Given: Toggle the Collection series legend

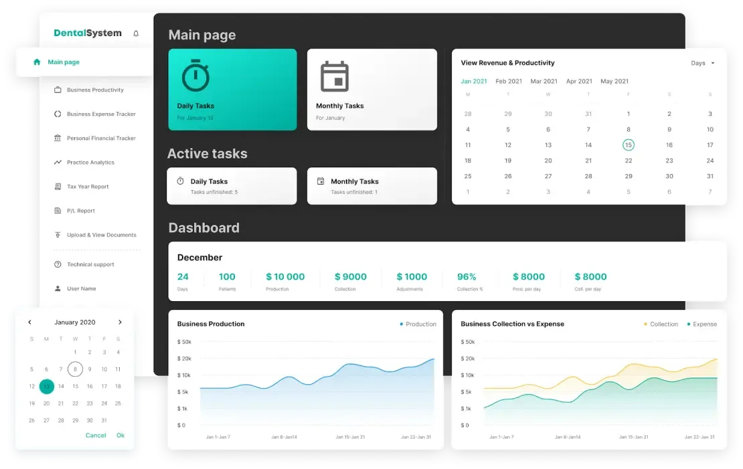Looking at the screenshot, I should (x=661, y=324).
